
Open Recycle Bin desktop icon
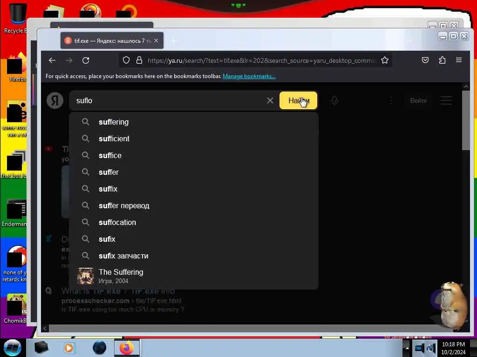click(x=16, y=18)
